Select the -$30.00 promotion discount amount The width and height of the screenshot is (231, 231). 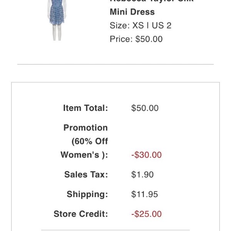[x=146, y=155]
